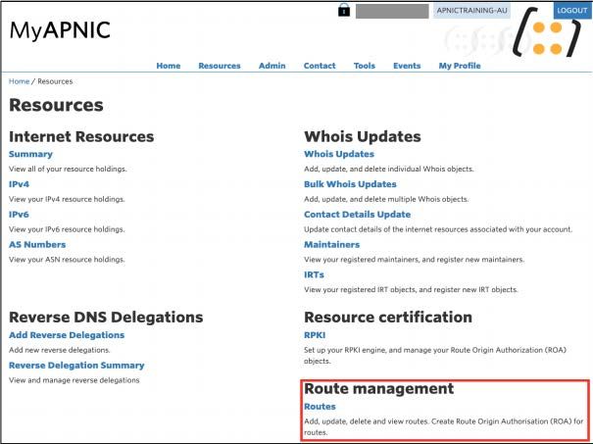Click 'View your IPv6 resource holdings.' text
Screen dimensions: 593x444
coord(67,229)
